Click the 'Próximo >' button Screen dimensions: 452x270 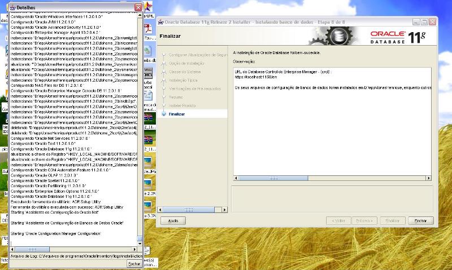pos(364,221)
